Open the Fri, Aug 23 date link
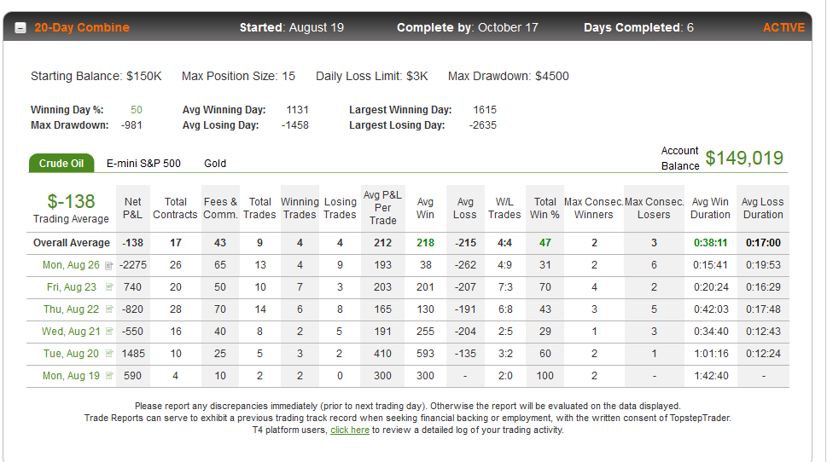 pyautogui.click(x=72, y=287)
